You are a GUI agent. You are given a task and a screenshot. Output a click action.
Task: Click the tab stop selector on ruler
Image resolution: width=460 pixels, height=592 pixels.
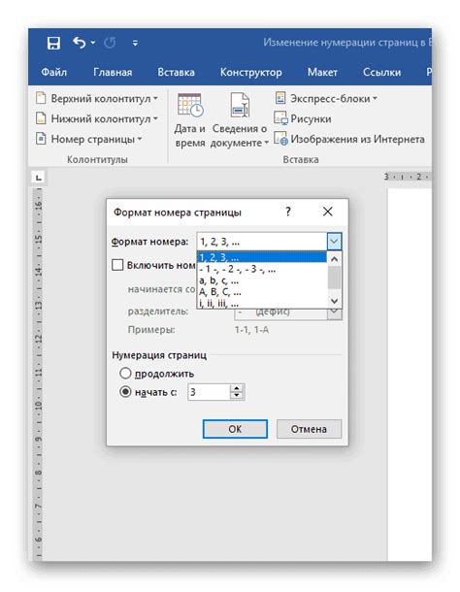pyautogui.click(x=38, y=177)
